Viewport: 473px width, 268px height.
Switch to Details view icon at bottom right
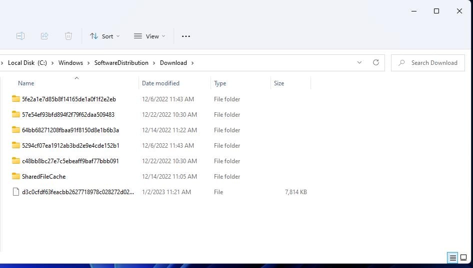(452, 258)
